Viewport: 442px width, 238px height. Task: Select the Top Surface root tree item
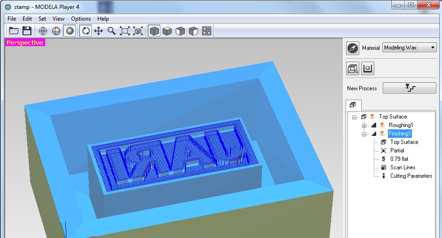[x=393, y=117]
